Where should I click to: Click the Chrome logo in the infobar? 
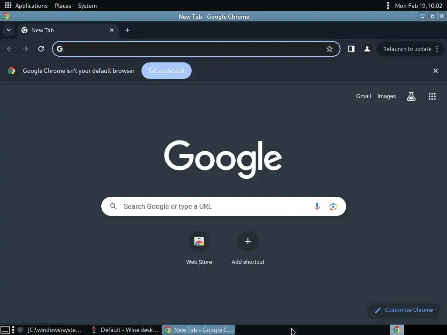click(11, 71)
